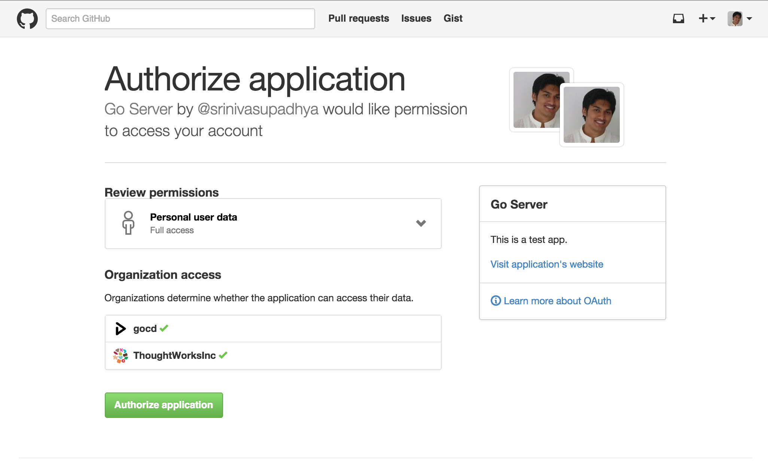Open Gist from the top navigation
Viewport: 768px width, 462px height.
453,18
